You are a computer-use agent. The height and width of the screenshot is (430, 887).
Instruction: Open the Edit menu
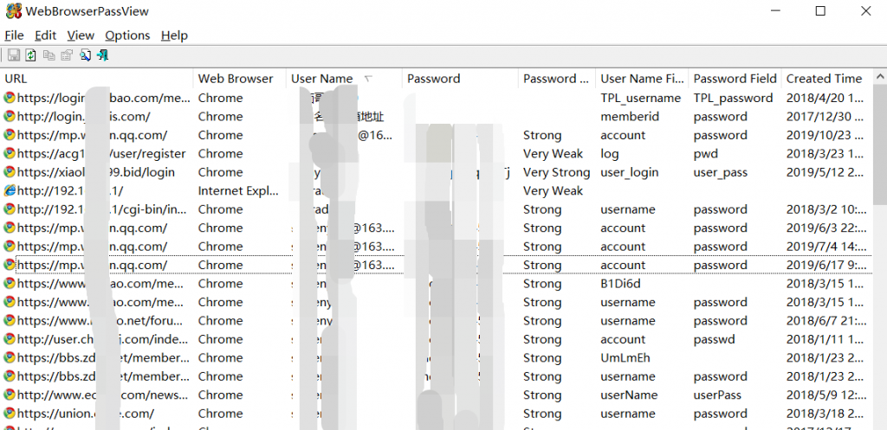coord(45,35)
